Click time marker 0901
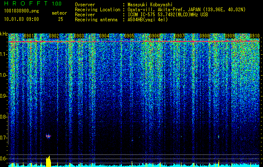 point(29,36)
